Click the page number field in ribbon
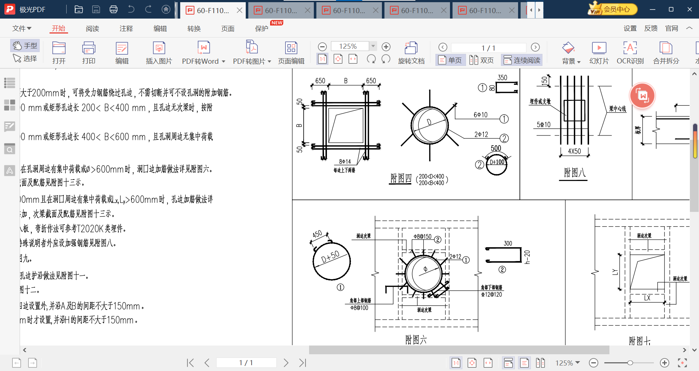The width and height of the screenshot is (699, 371). click(x=489, y=48)
